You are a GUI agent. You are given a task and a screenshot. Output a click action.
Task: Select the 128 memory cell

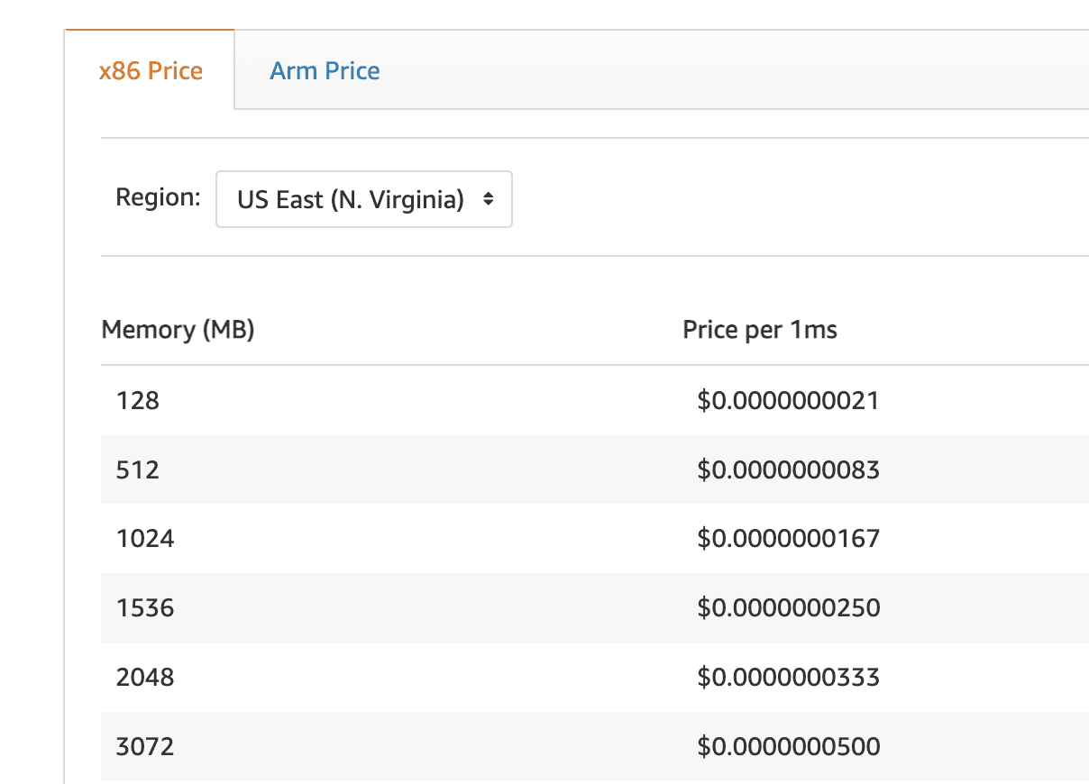(x=138, y=401)
